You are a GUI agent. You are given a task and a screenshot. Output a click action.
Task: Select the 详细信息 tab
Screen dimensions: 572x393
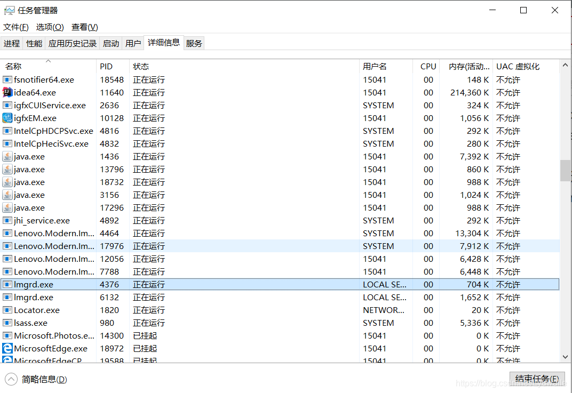[164, 43]
